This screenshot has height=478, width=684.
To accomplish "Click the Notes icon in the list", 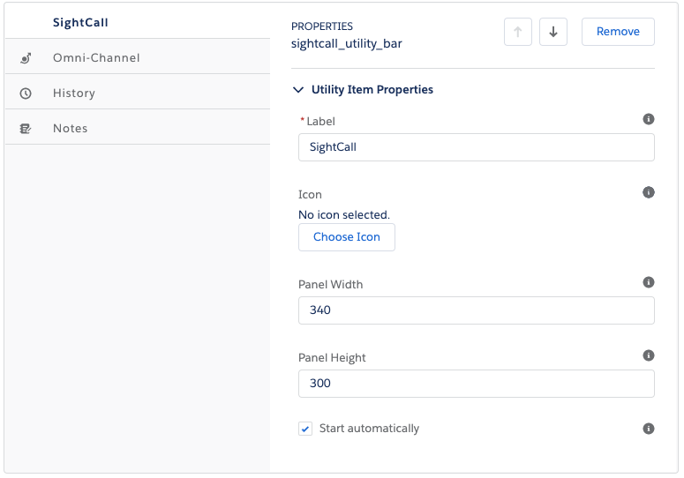I will pos(26,129).
